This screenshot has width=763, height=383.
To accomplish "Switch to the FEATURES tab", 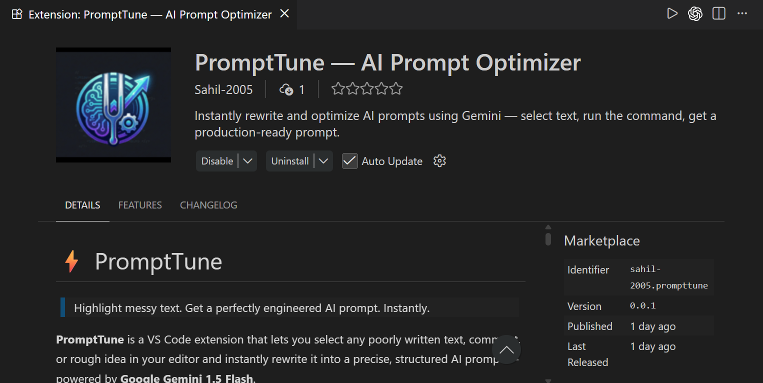I will point(140,204).
